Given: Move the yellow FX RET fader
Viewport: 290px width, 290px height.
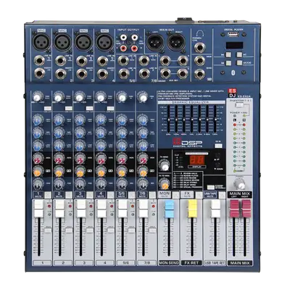Looking at the screenshot, I should click(x=192, y=209).
